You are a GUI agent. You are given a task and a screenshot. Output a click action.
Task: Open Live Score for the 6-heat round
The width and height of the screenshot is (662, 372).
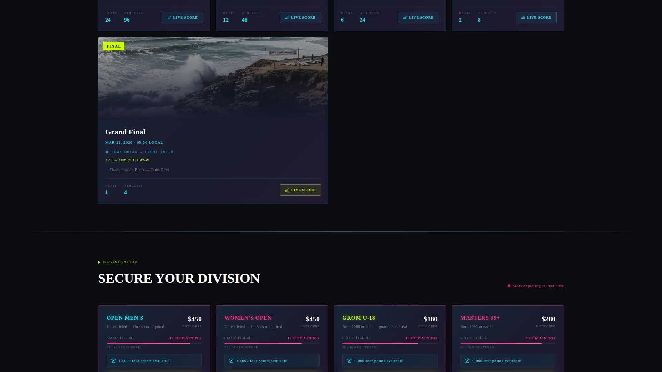418,17
